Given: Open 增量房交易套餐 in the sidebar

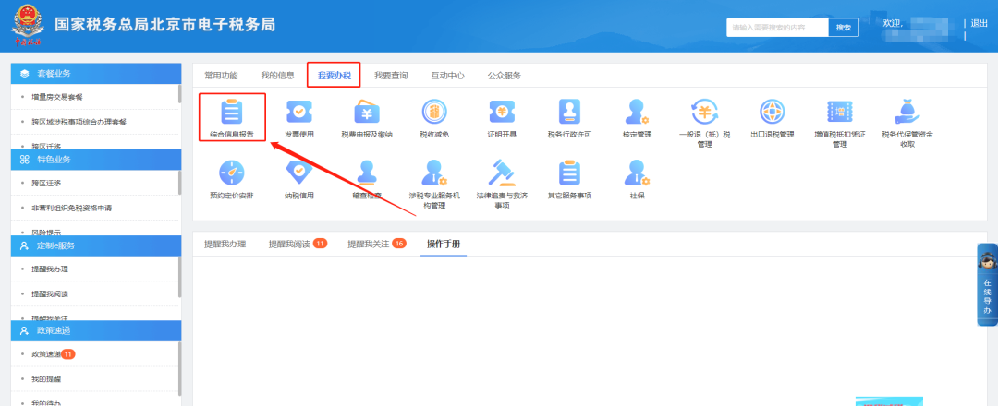Looking at the screenshot, I should pyautogui.click(x=57, y=97).
